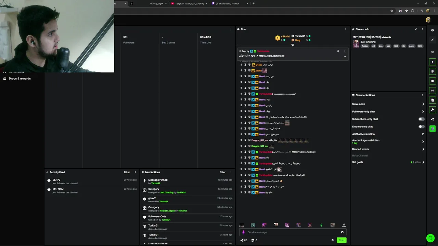
Task: Send message with green Chat button
Action: (342, 240)
